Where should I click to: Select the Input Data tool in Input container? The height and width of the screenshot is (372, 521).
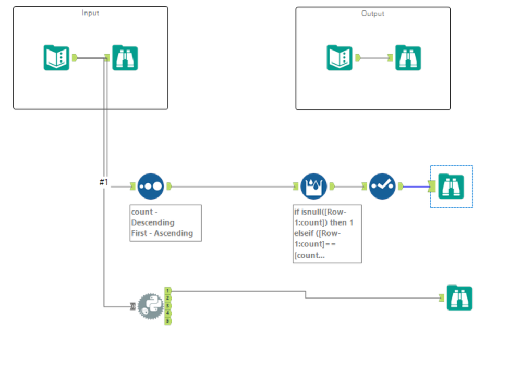click(x=56, y=58)
